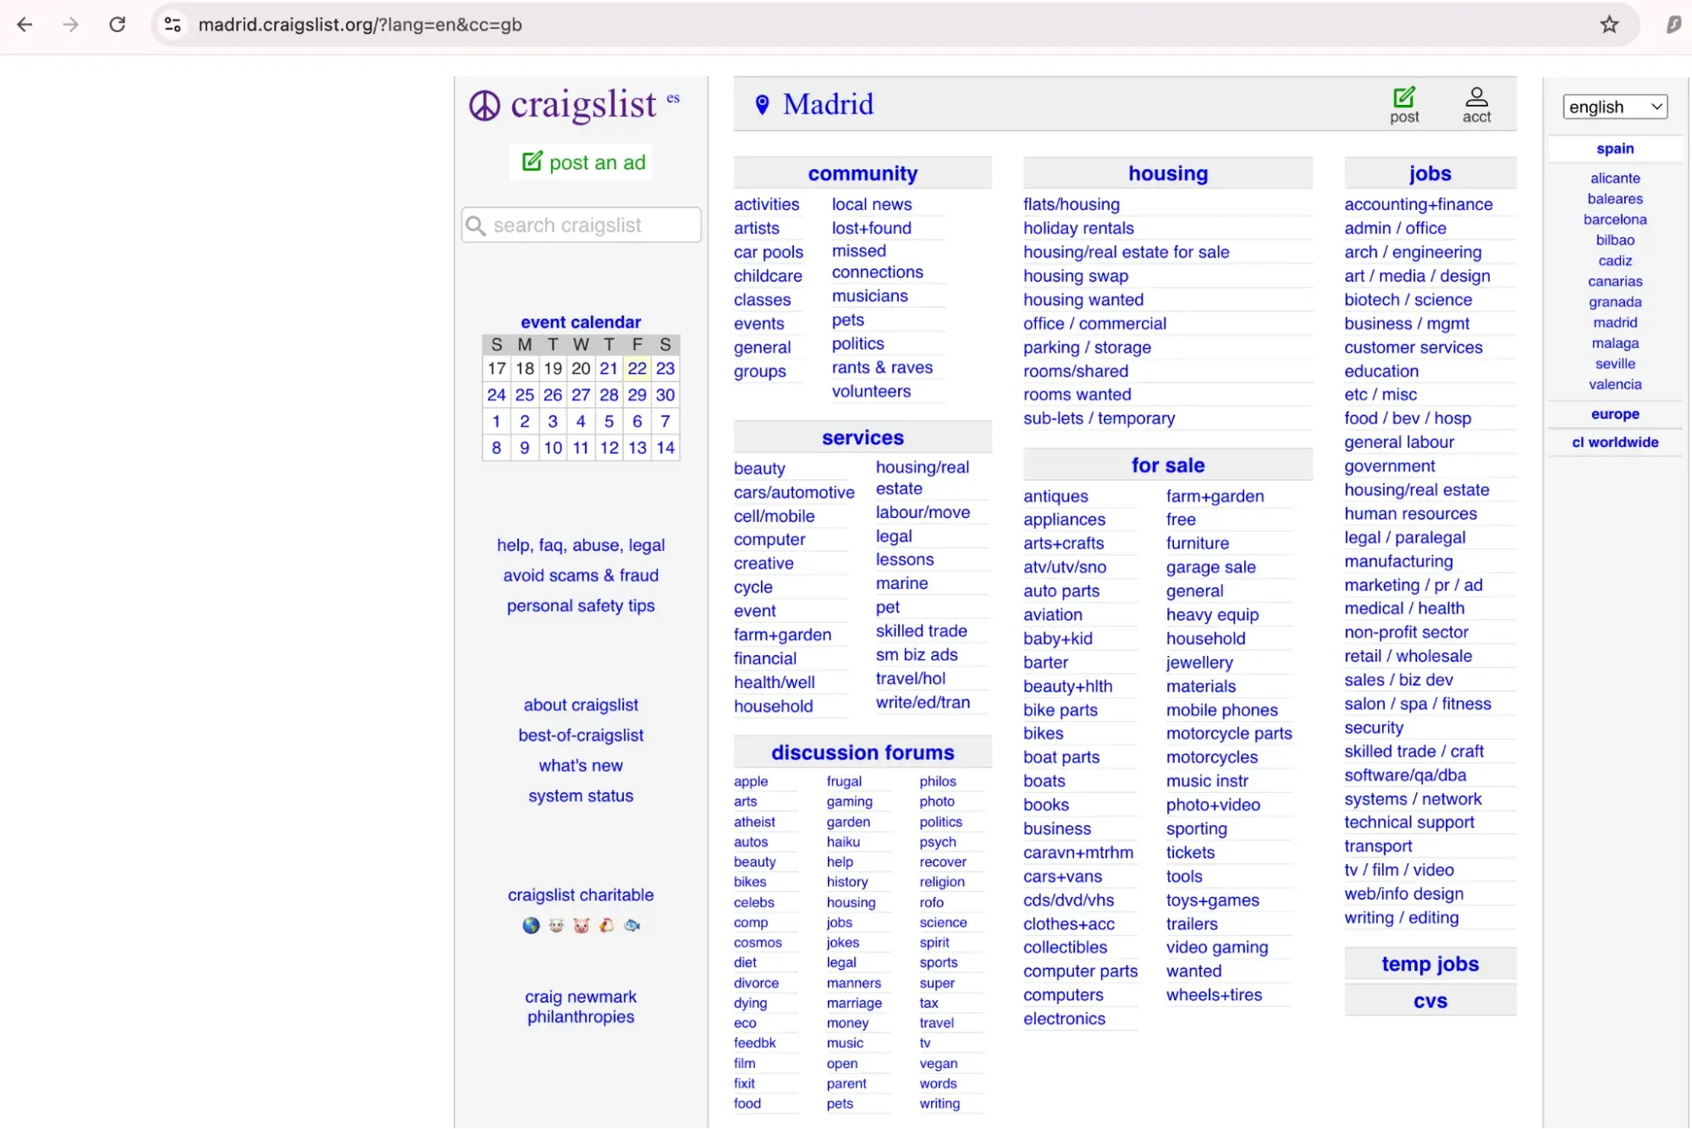Open craigslist charitable link
The height and width of the screenshot is (1129, 1692).
point(581,895)
